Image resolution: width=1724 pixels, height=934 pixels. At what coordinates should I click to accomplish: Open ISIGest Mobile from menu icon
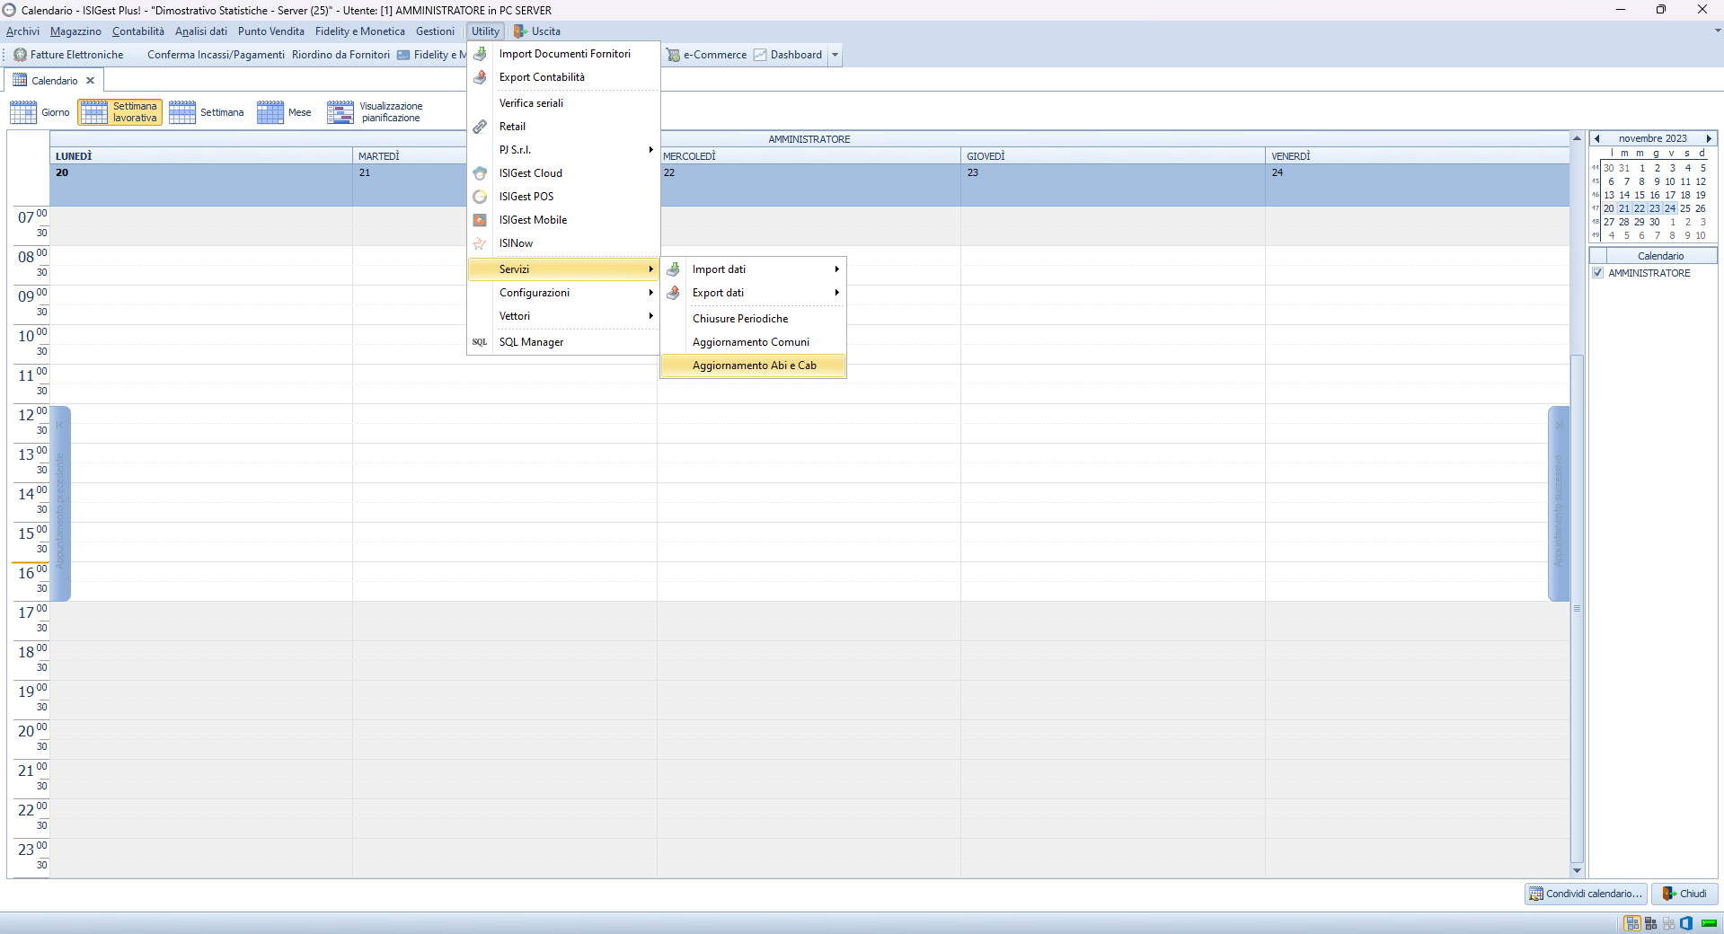click(x=480, y=220)
